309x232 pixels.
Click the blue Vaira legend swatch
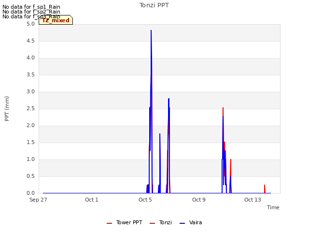point(183,223)
